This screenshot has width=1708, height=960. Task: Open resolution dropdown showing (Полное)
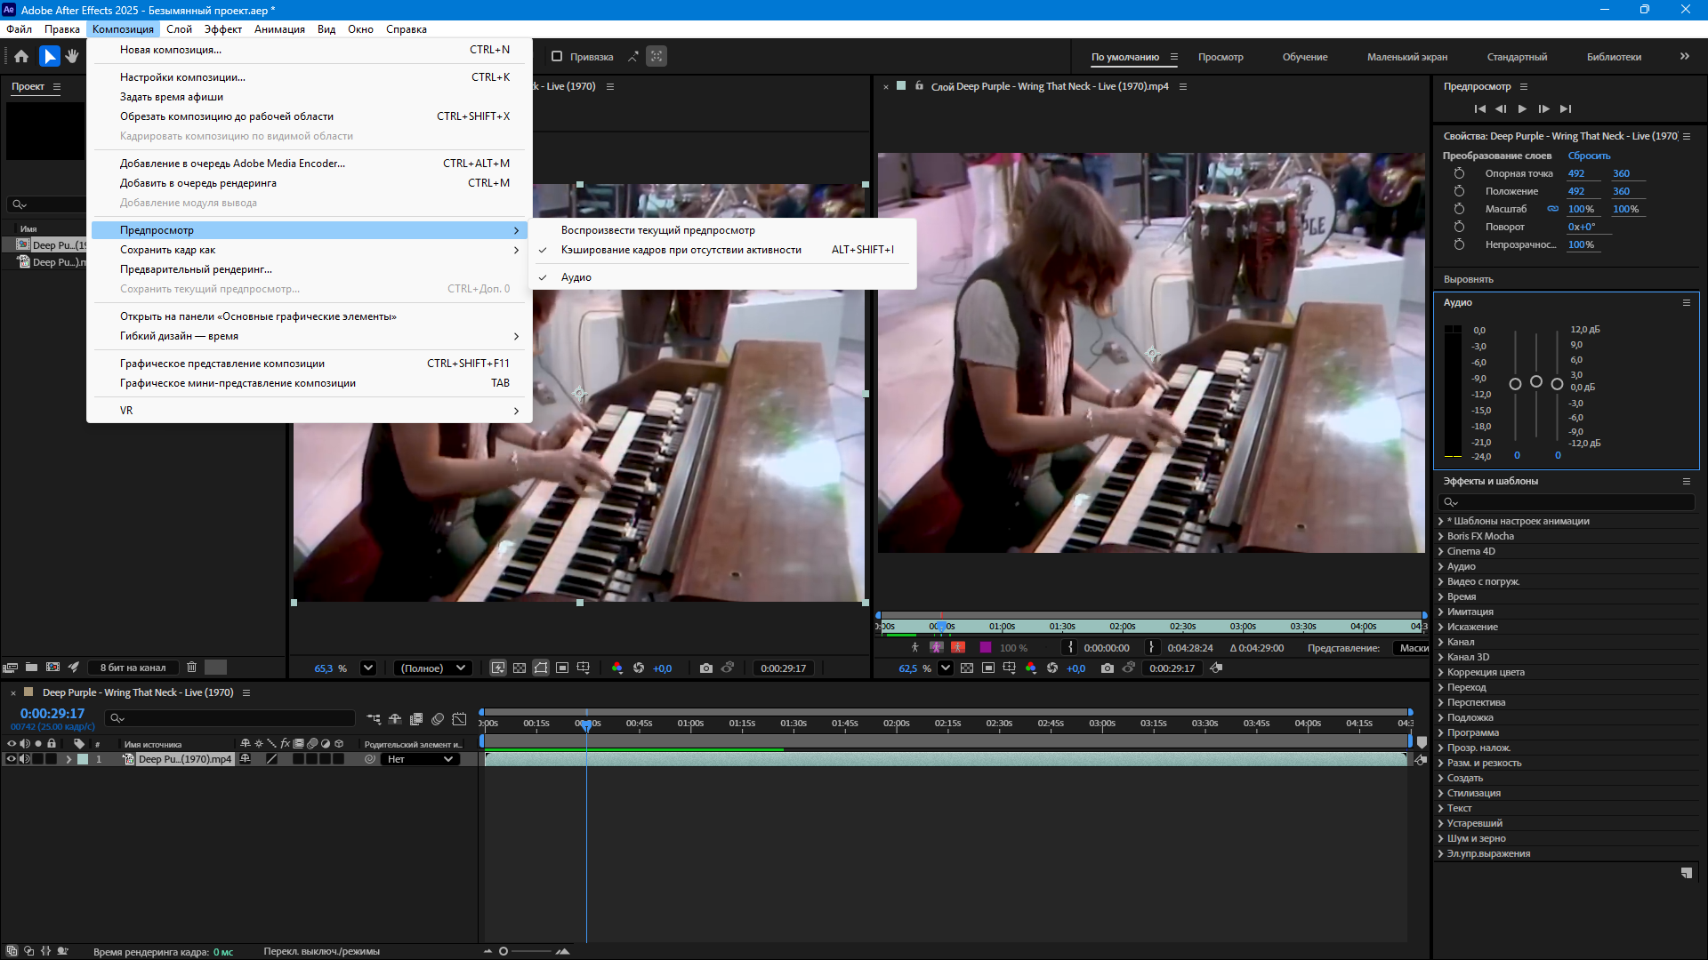433,668
